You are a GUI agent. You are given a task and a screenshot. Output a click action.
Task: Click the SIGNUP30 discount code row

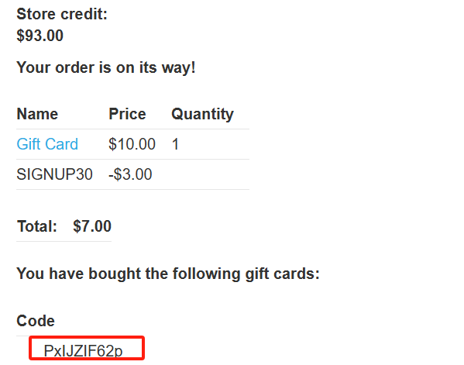tap(133, 174)
